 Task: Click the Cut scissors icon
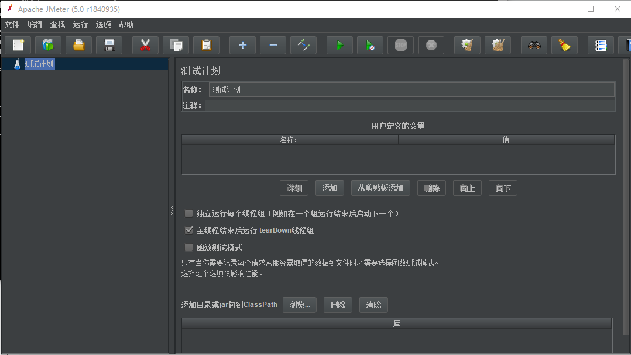point(145,45)
